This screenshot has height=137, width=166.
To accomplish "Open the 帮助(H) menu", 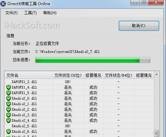I will (50, 13).
